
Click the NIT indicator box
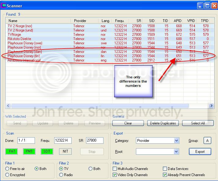pyautogui.click(x=65, y=151)
